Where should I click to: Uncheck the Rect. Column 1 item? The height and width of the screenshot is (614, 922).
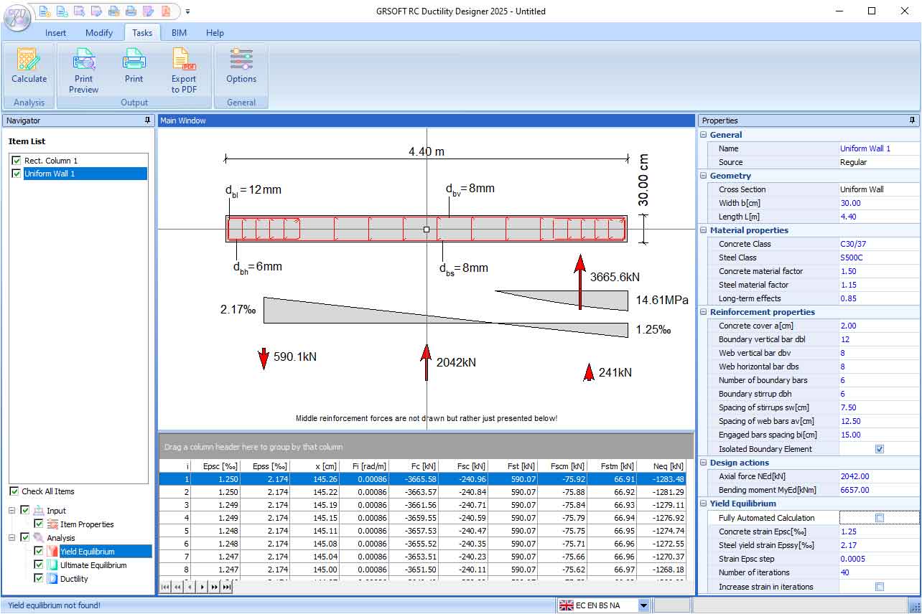[17, 160]
